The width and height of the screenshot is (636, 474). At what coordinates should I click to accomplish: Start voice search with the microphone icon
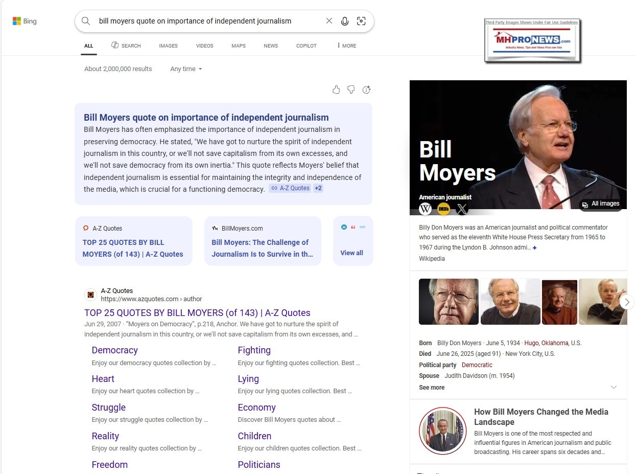[x=345, y=21]
